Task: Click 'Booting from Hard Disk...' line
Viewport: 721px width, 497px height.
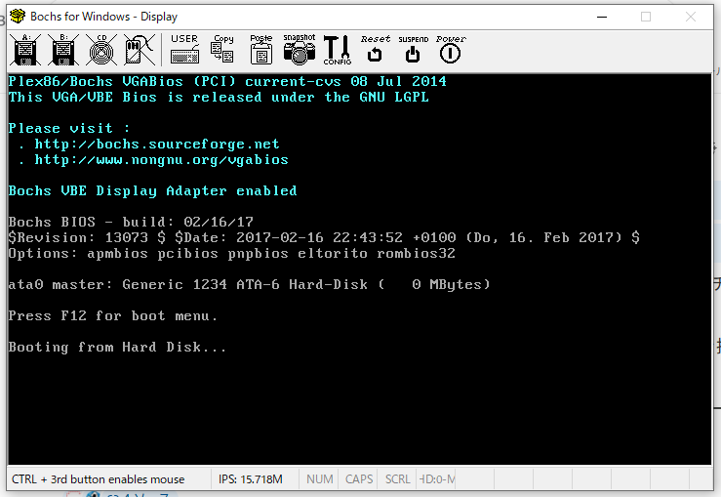Action: tap(117, 347)
